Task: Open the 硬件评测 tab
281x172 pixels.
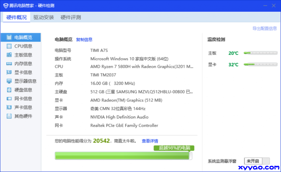Action: (71, 17)
